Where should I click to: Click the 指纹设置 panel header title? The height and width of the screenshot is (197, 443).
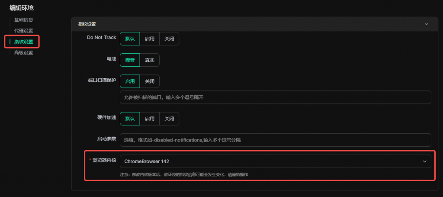pyautogui.click(x=87, y=24)
